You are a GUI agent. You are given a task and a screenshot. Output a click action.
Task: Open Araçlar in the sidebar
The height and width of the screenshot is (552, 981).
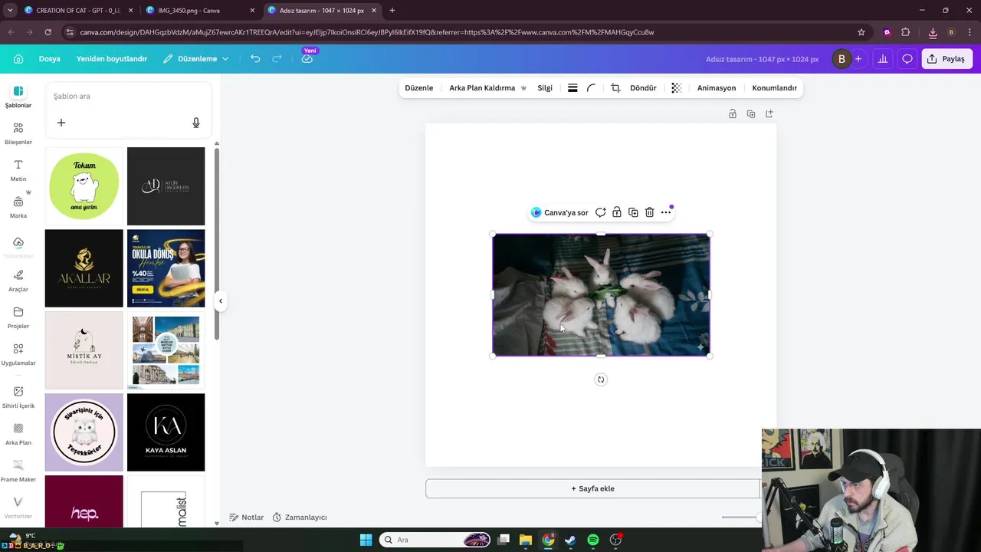pyautogui.click(x=18, y=281)
